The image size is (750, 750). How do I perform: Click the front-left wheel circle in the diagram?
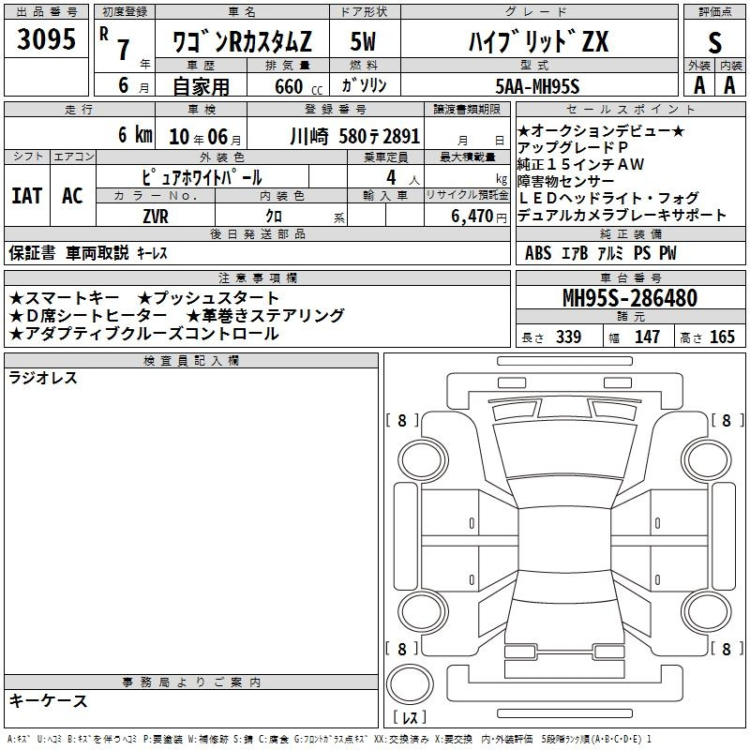click(423, 460)
